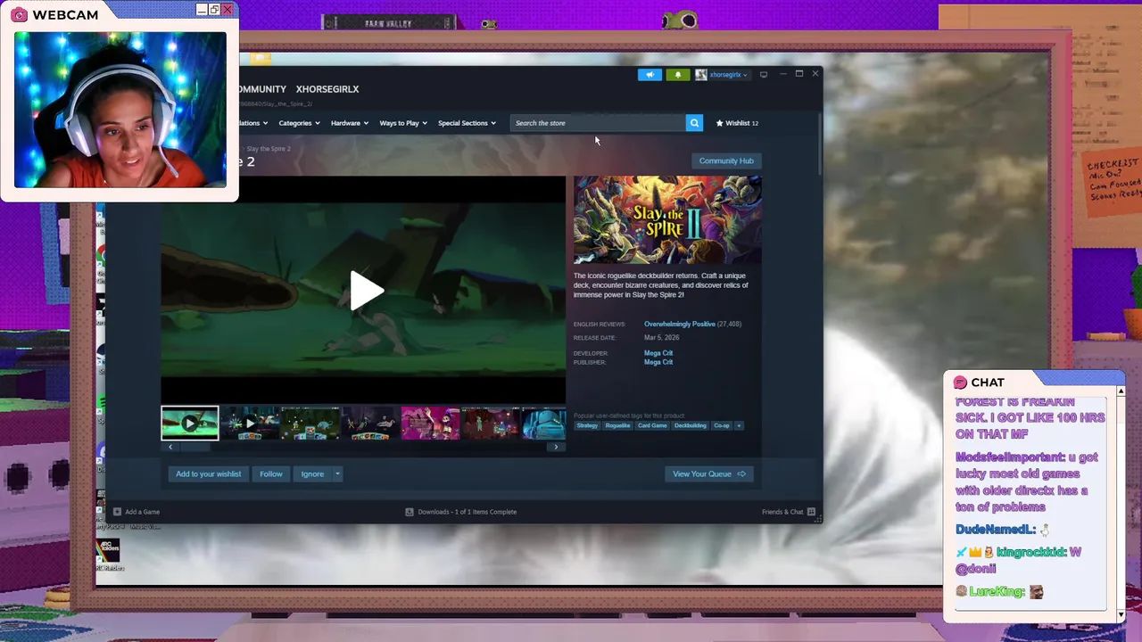Open the Wishlist 12 link

[x=737, y=123]
